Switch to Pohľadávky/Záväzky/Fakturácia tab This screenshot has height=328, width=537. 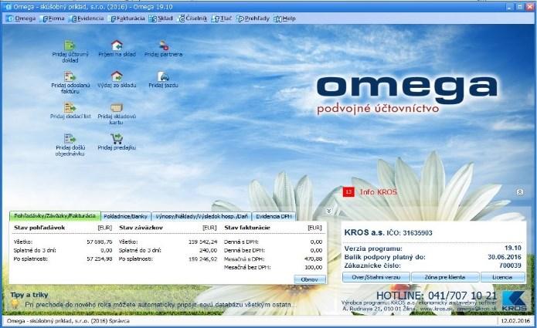[55, 216]
